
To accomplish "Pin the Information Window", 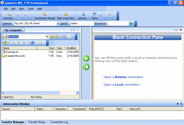I will tap(178, 104).
